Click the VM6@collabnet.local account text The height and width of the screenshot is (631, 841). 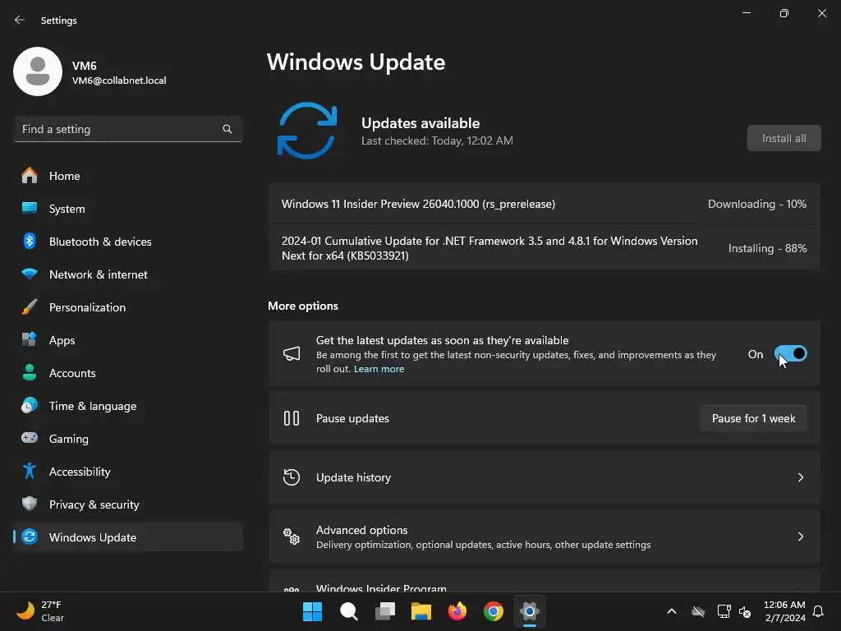click(119, 81)
